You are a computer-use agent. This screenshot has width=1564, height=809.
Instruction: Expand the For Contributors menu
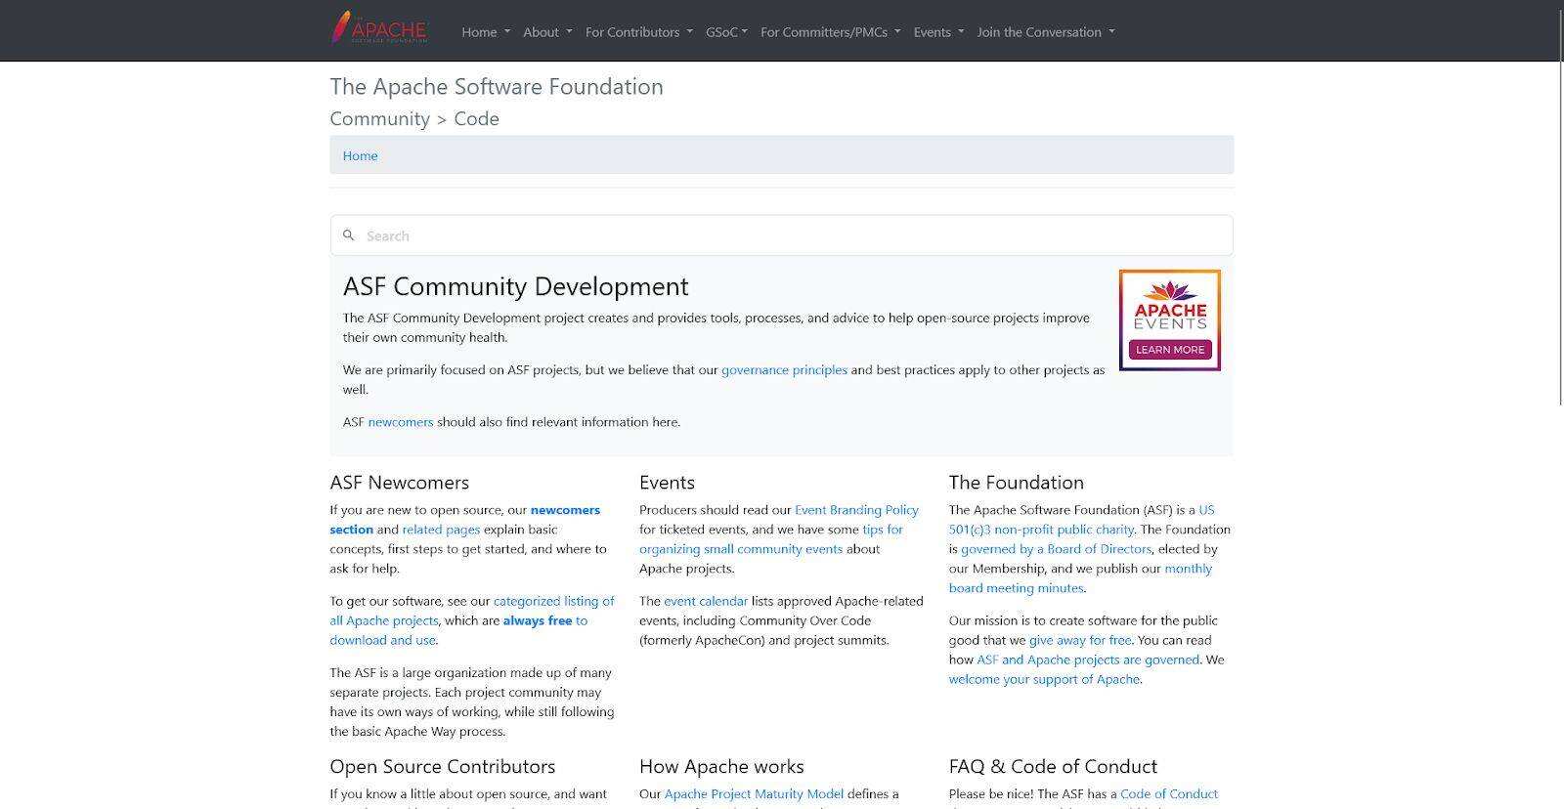(638, 32)
